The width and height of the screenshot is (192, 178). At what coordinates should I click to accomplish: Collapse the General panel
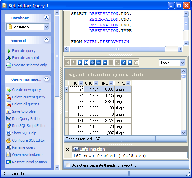click(47, 40)
